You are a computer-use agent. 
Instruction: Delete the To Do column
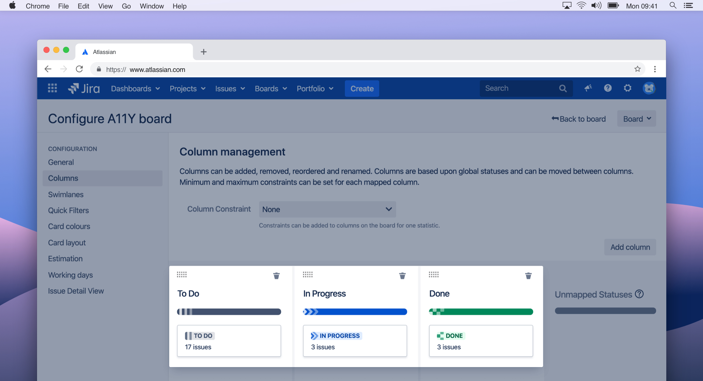[276, 276]
